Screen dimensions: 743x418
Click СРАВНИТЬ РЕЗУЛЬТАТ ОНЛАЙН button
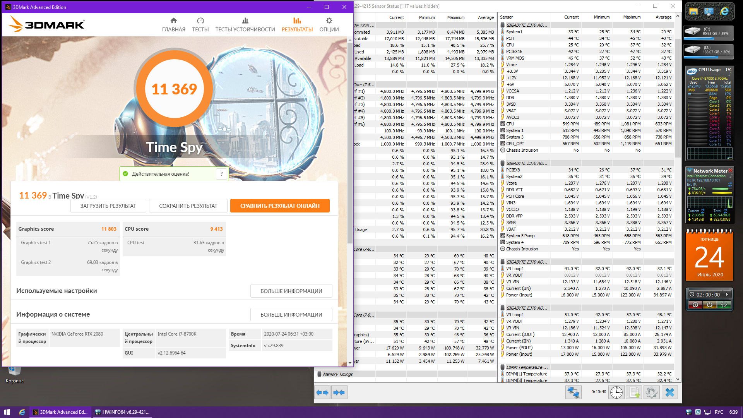[280, 206]
